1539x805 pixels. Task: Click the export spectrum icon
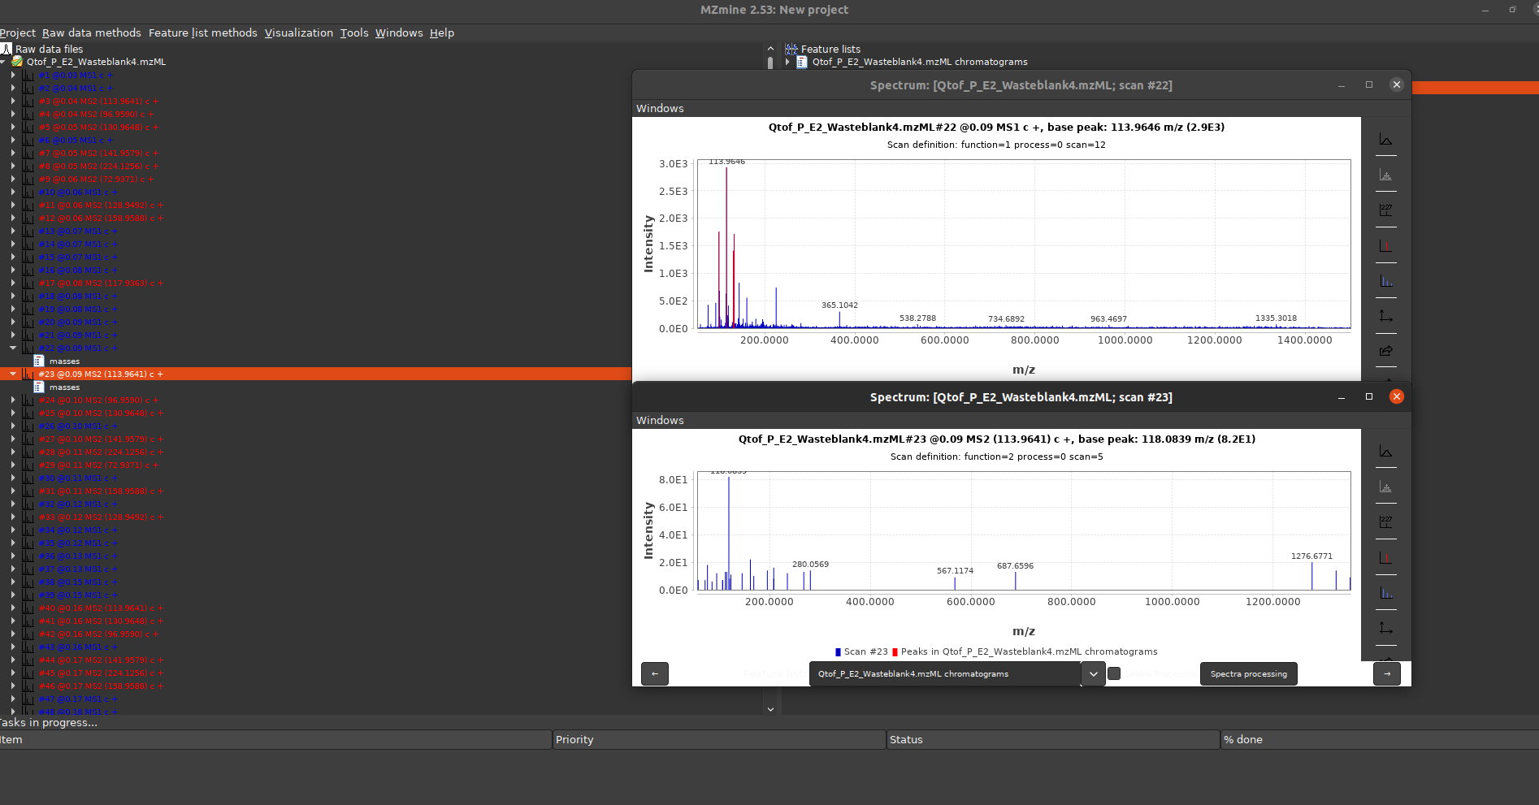pyautogui.click(x=1388, y=351)
